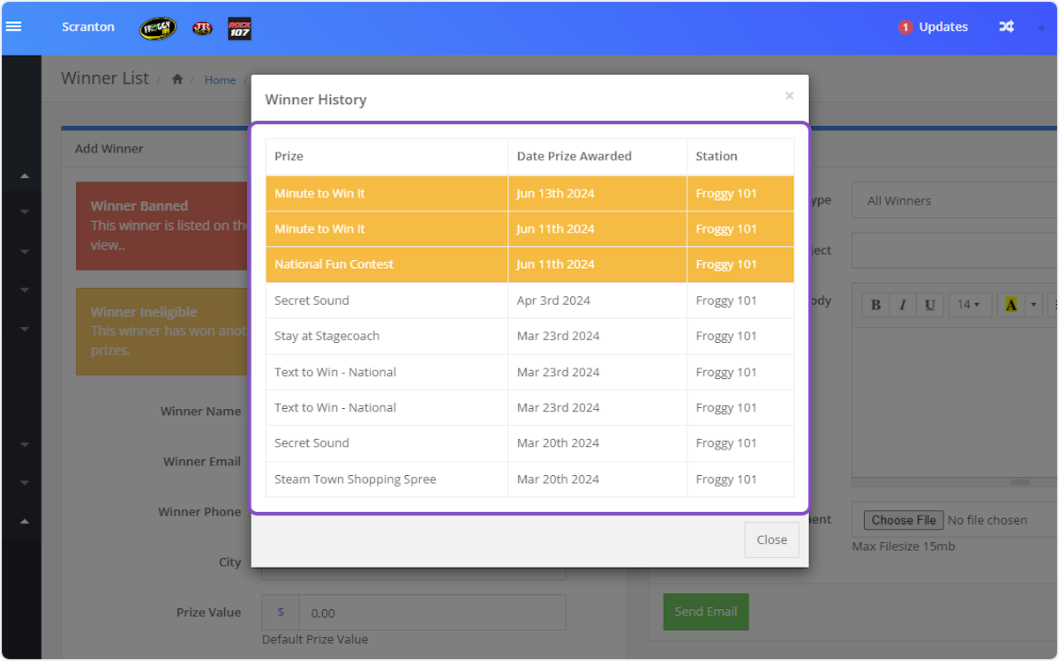
Task: Click the home icon in the breadcrumb
Action: coord(177,79)
